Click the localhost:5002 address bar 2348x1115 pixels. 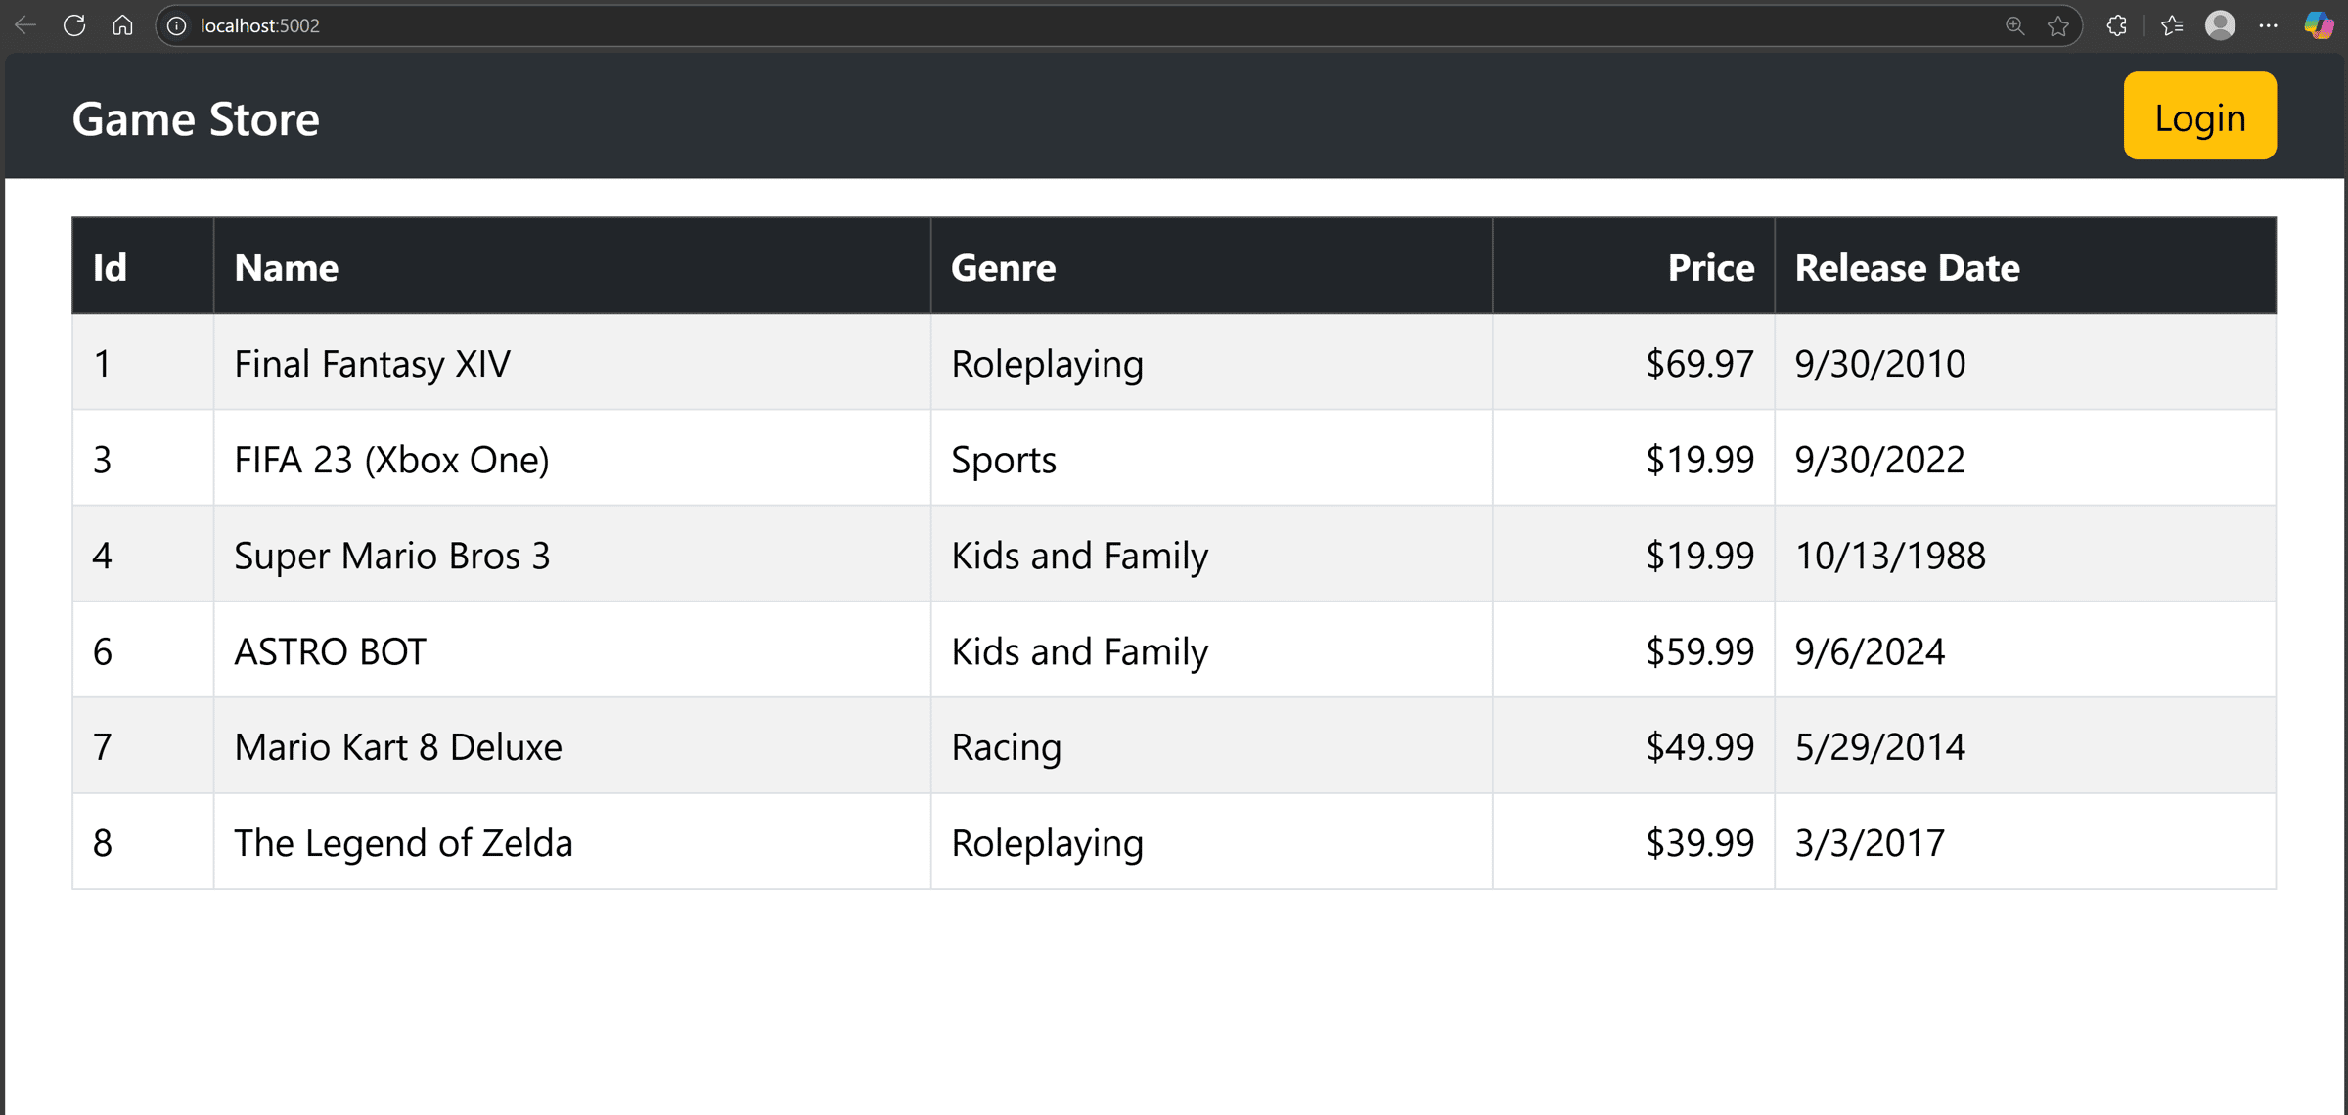[x=1076, y=26]
